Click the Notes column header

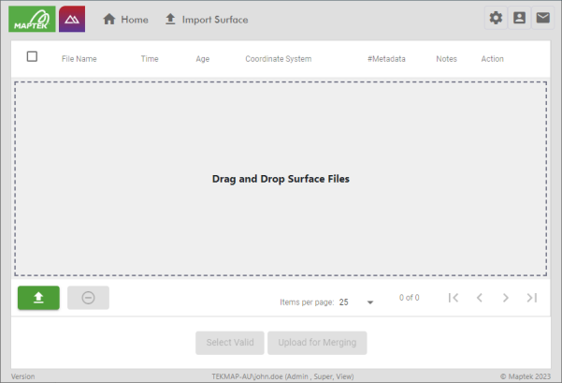[x=446, y=59]
